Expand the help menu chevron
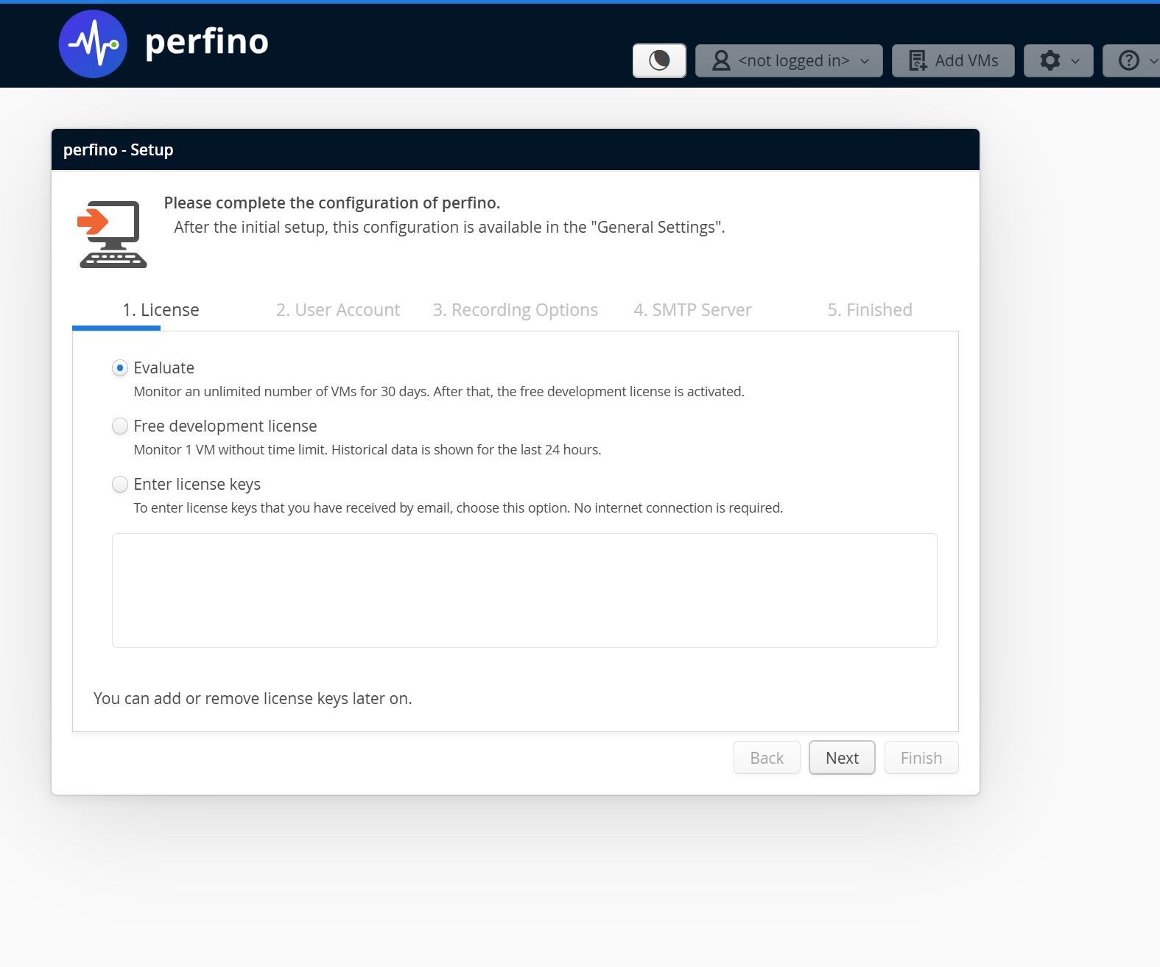 pyautogui.click(x=1153, y=61)
